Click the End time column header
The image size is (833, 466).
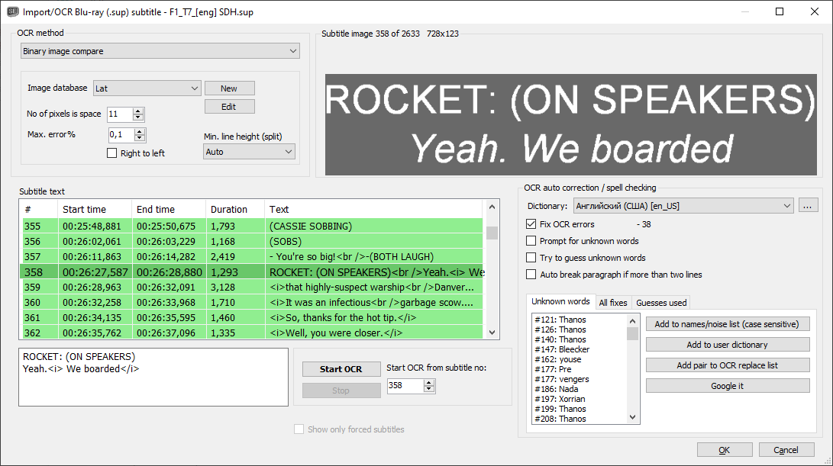point(169,209)
